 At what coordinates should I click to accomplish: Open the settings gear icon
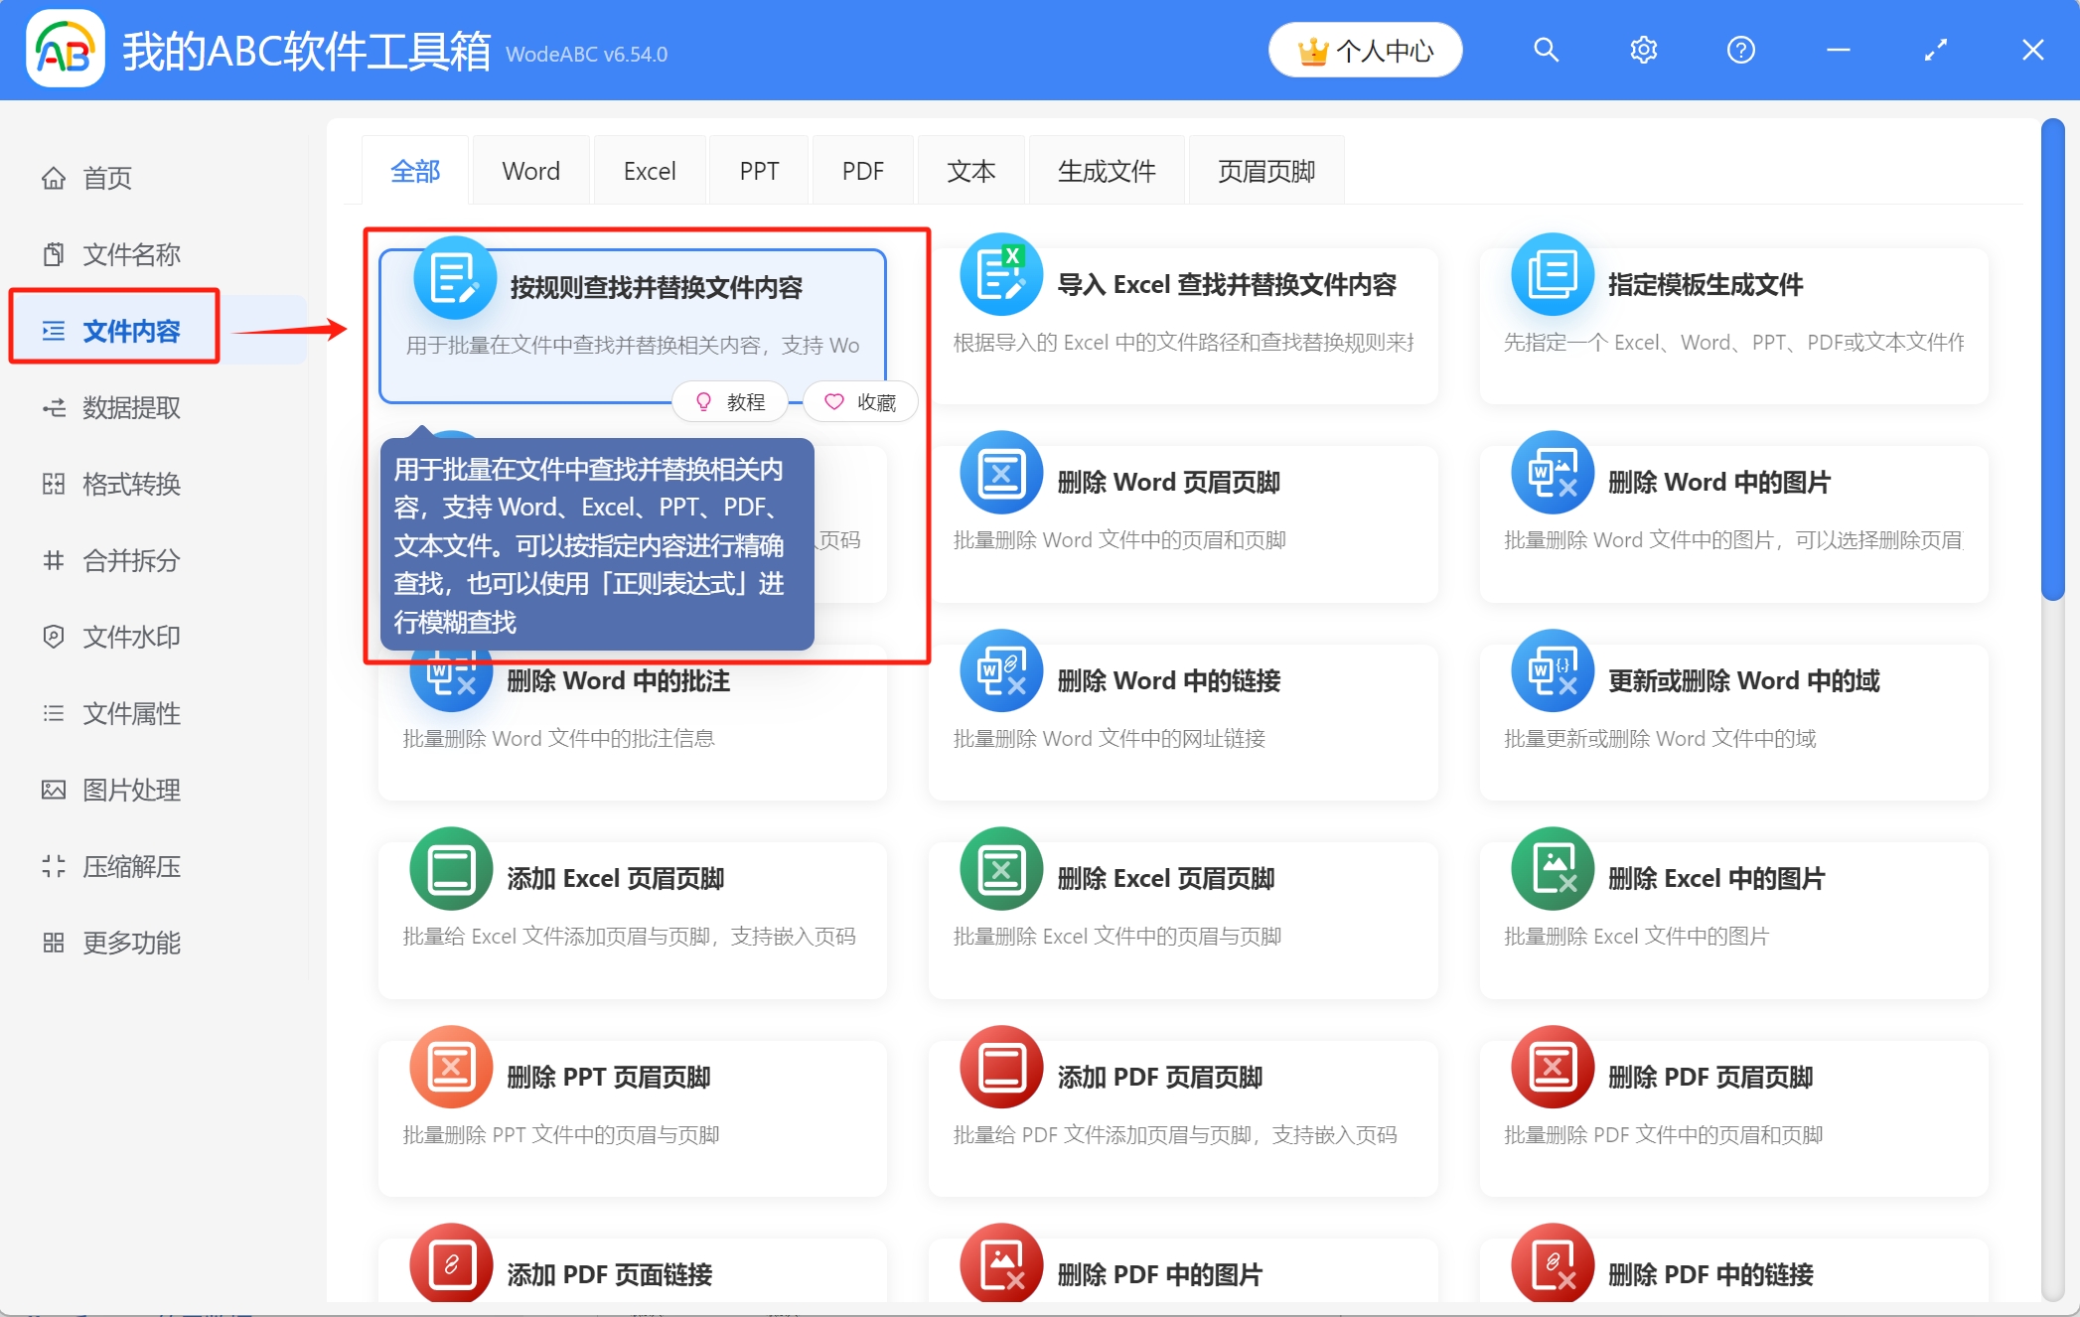pos(1643,49)
